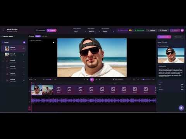Select the first timeline clip with sunglasses man
Viewport: 186px width, 139px height.
(x=37, y=90)
